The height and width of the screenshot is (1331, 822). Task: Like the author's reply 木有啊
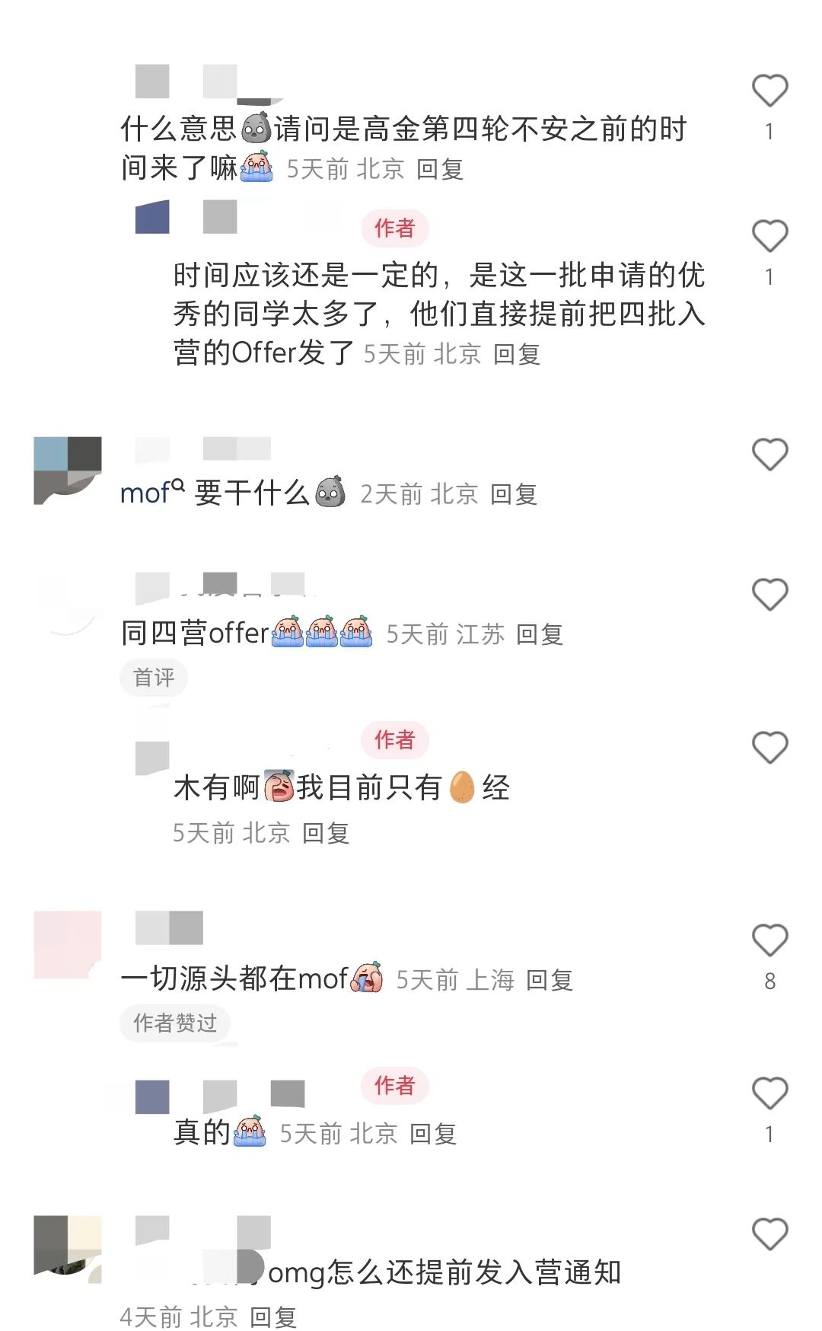point(769,748)
